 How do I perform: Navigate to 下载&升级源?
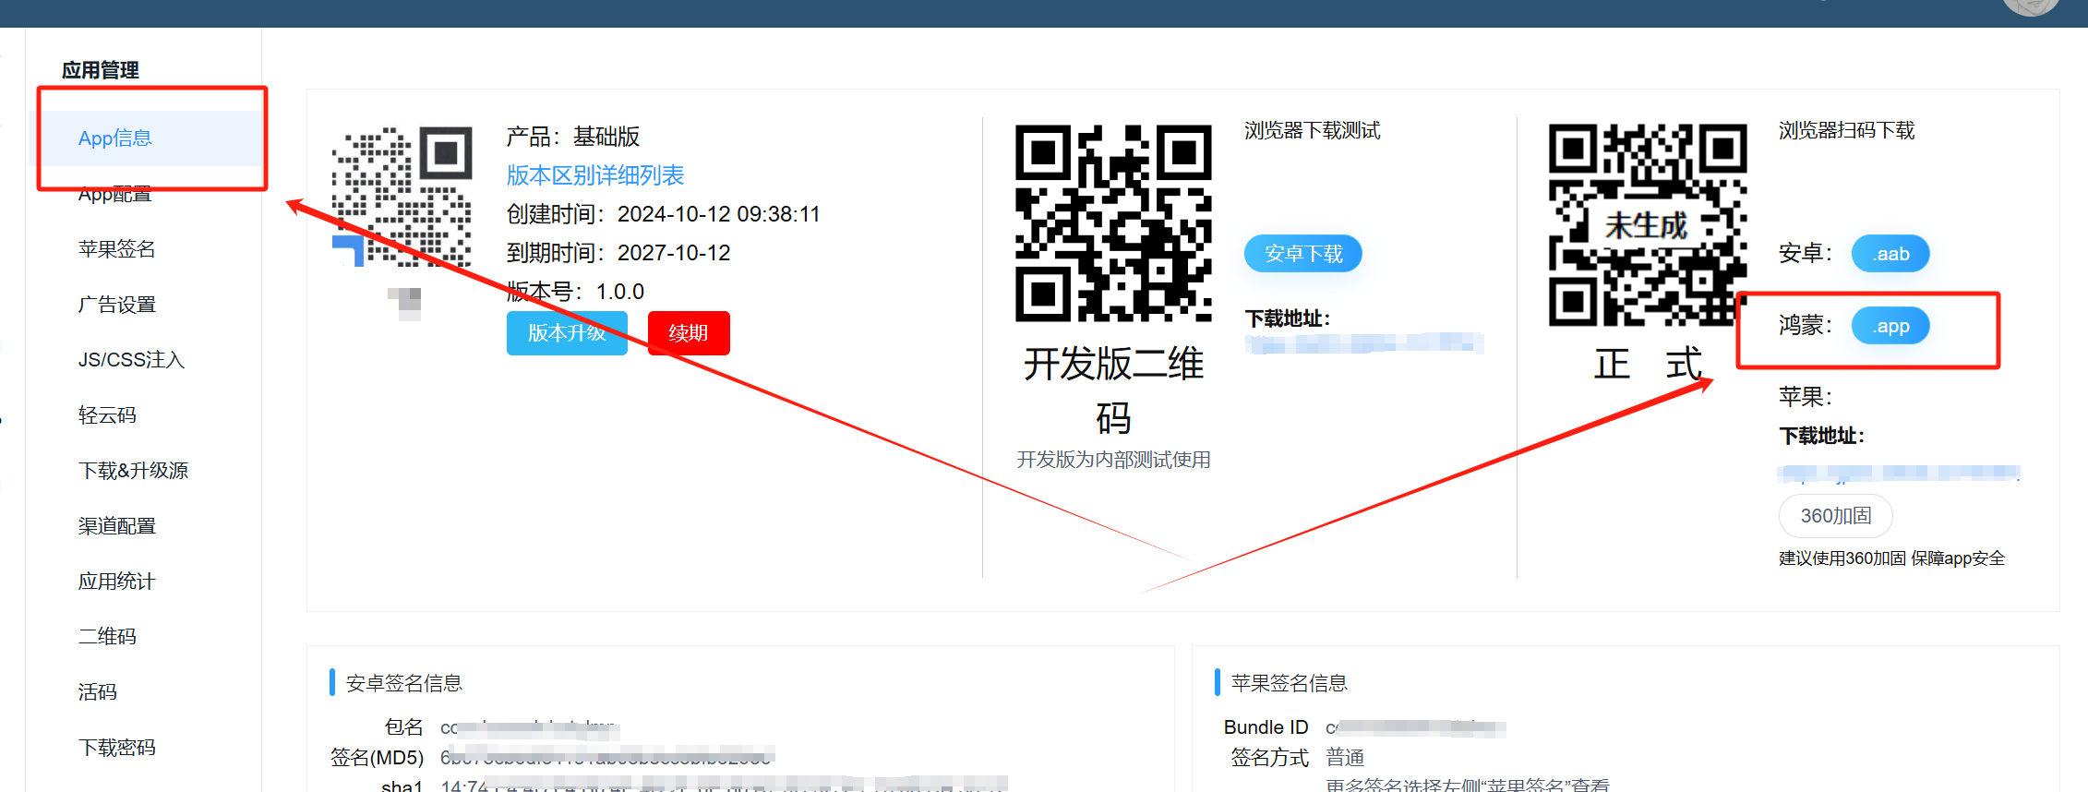tap(133, 471)
